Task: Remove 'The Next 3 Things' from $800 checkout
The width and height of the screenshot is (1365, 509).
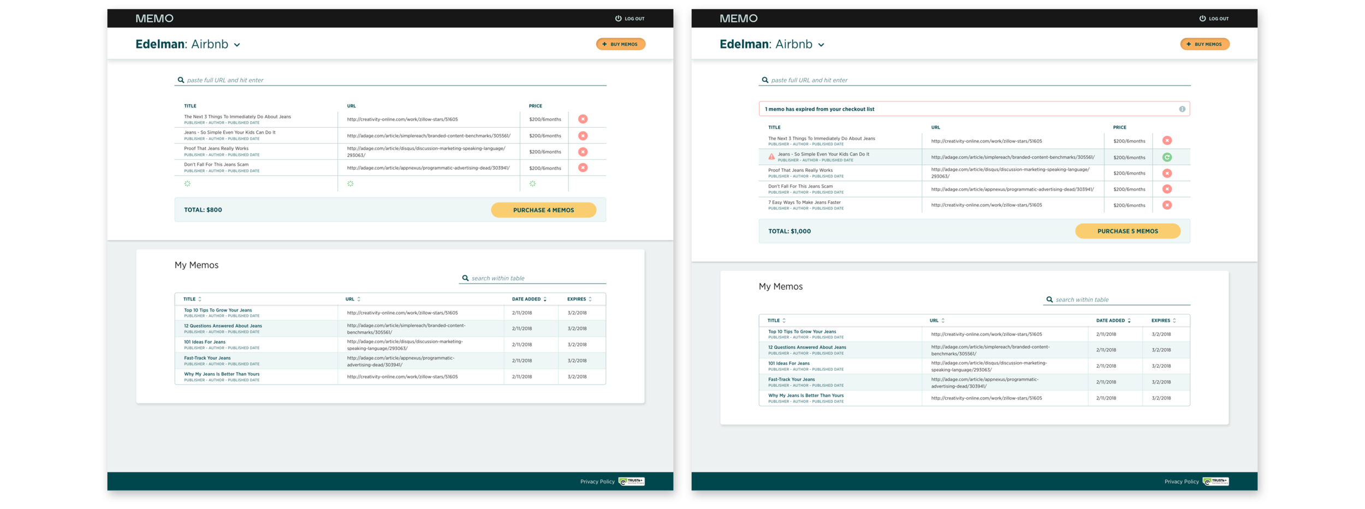Action: (583, 119)
